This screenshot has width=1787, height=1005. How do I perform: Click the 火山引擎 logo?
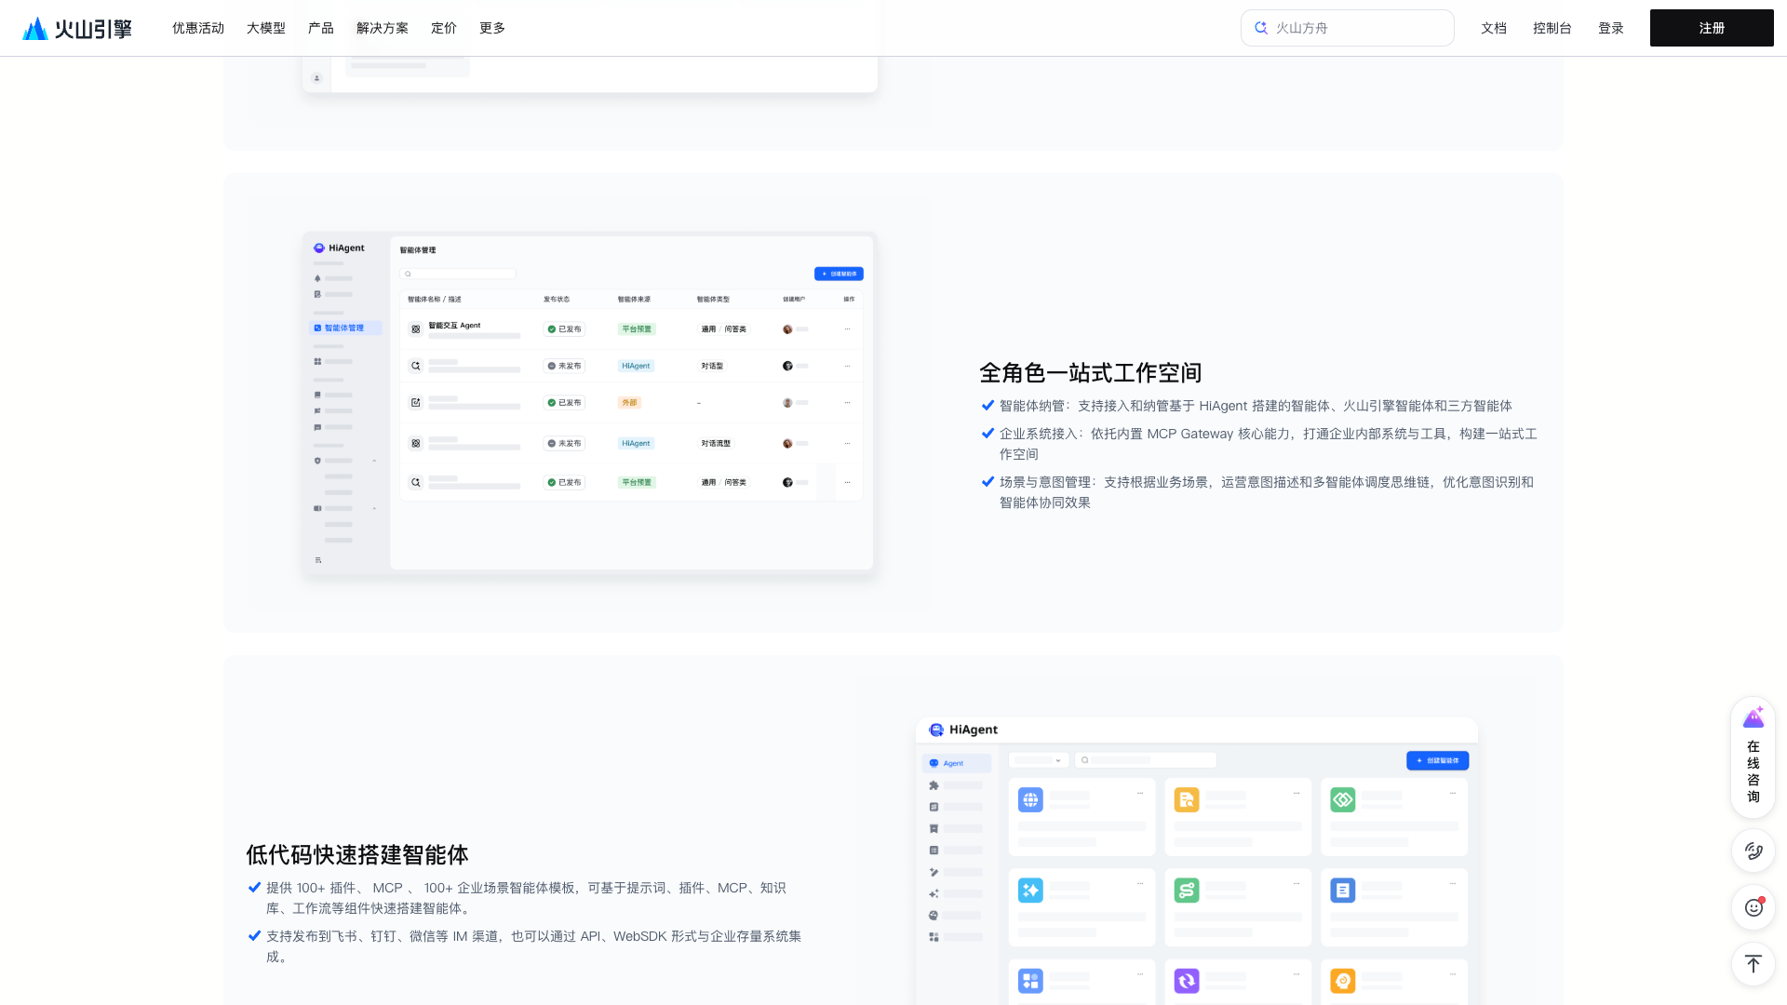[x=77, y=29]
